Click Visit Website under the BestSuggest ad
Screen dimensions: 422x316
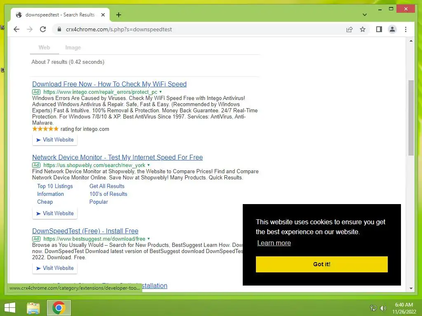pos(55,268)
